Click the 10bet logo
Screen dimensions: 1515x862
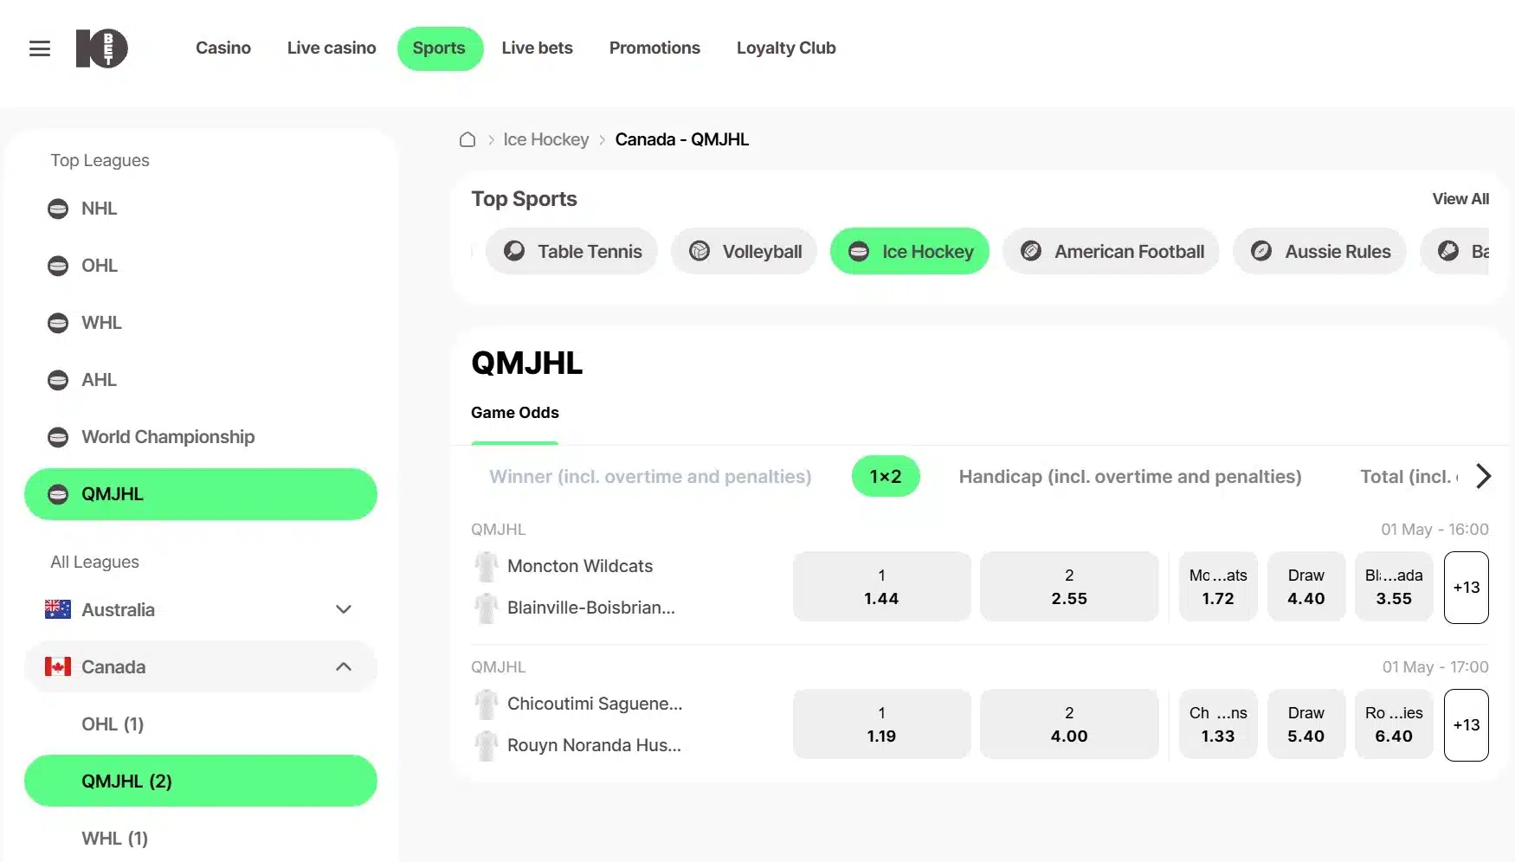(x=102, y=48)
